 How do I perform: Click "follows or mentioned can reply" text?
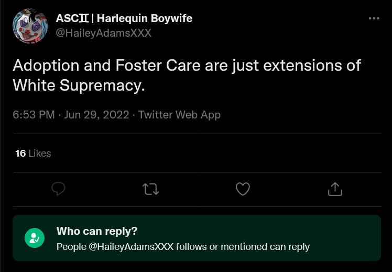[x=243, y=247]
